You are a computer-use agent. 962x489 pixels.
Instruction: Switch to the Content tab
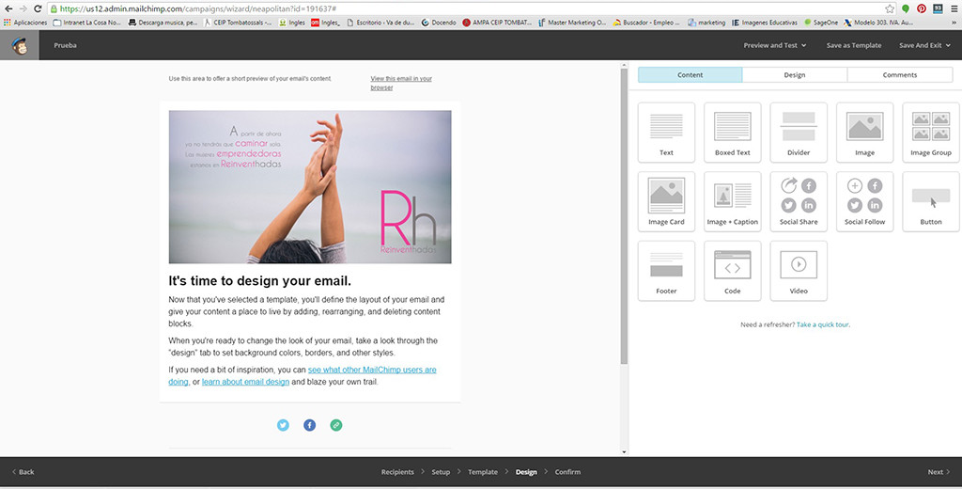pyautogui.click(x=690, y=75)
